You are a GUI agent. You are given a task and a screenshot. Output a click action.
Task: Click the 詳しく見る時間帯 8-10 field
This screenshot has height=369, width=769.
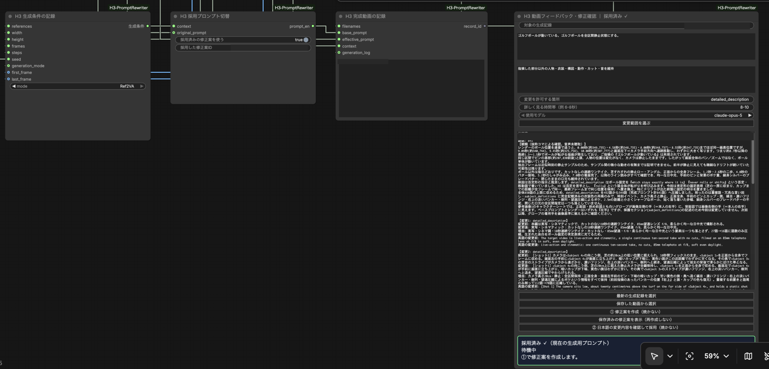coord(636,107)
